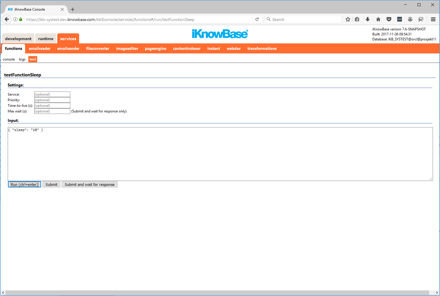Open a new browser tab with plus

73,9
